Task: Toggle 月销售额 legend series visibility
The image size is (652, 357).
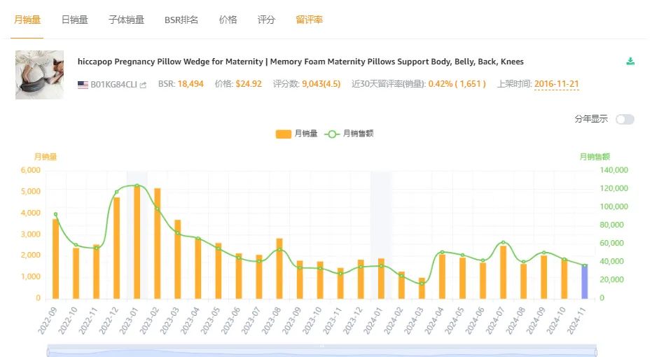Action: point(349,134)
